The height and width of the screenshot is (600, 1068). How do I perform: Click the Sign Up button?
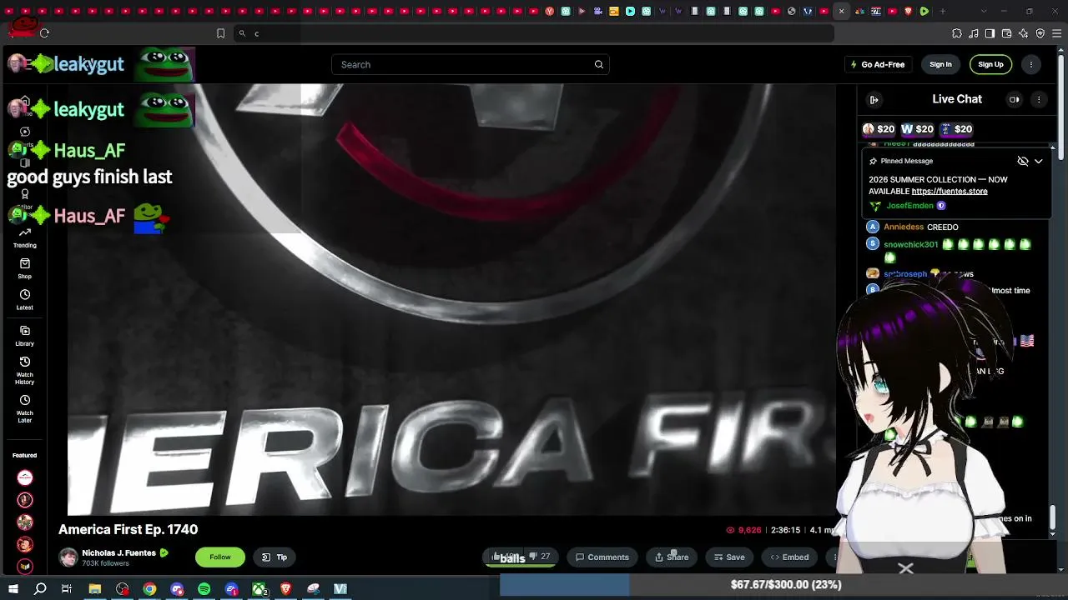[990, 64]
